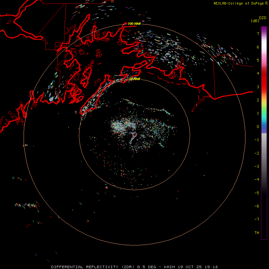The image size is (269, 269).
Task: Click the 19:18 timestamp in the caption
Action: [211, 267]
